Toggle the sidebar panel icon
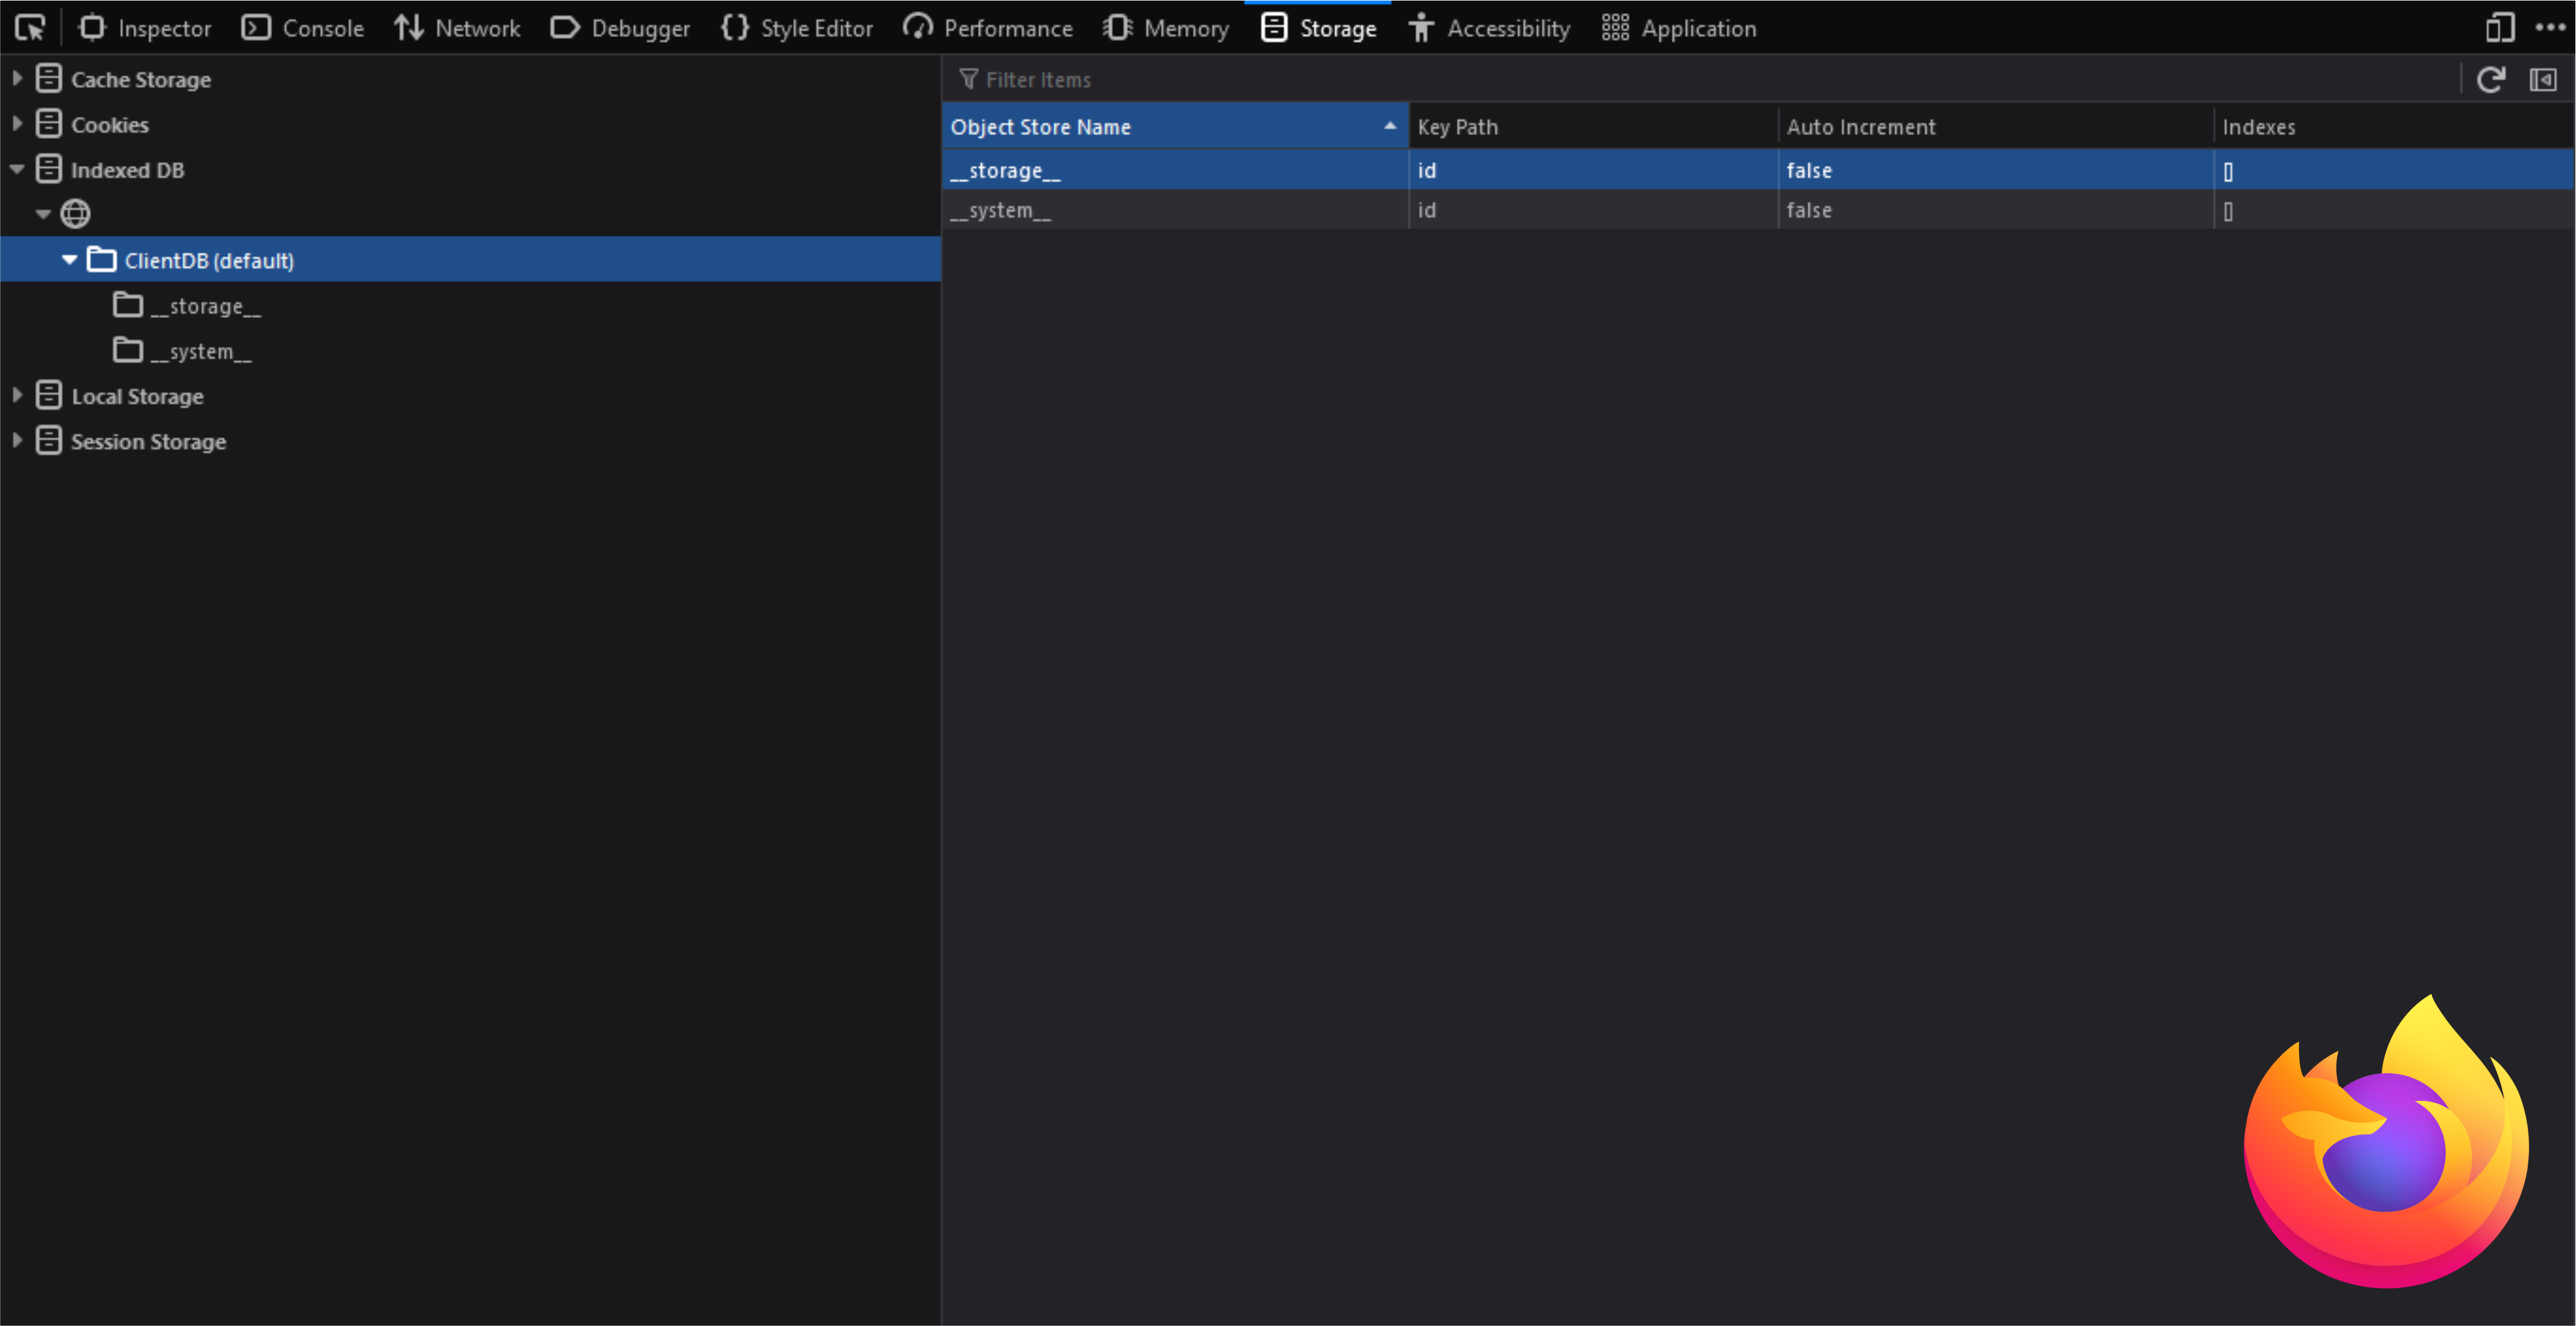The image size is (2576, 1326). pyautogui.click(x=2542, y=79)
